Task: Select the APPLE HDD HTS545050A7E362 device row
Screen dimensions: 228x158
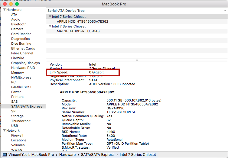Action: (x=137, y=21)
